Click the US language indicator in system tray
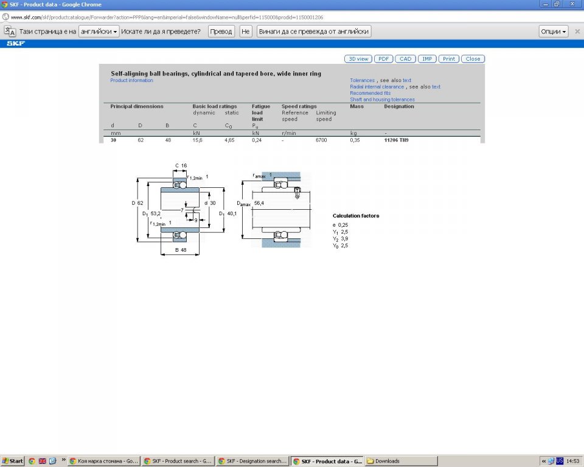 (x=559, y=461)
